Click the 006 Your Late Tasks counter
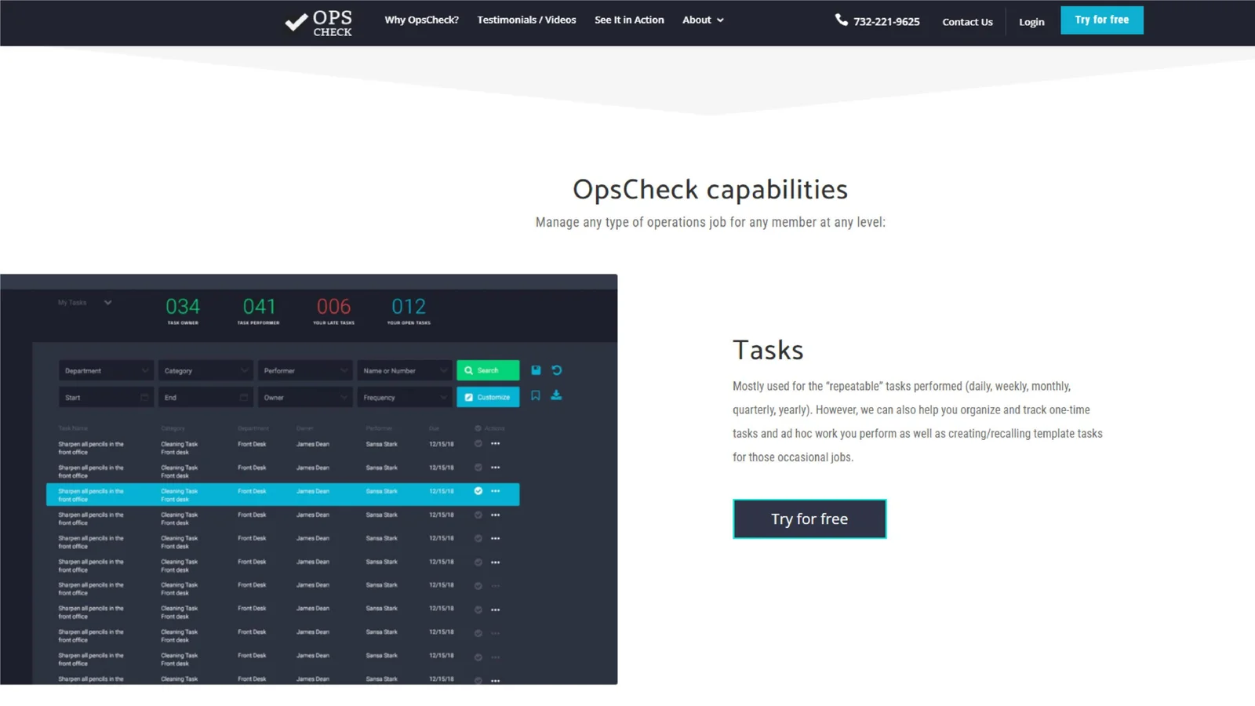The image size is (1255, 706). (x=333, y=310)
